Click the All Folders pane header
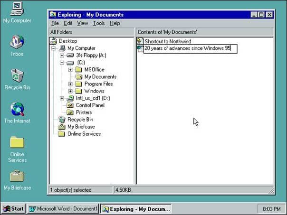 click(92, 32)
